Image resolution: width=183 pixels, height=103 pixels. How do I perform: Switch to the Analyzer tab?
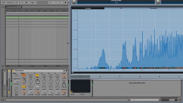coord(88,8)
